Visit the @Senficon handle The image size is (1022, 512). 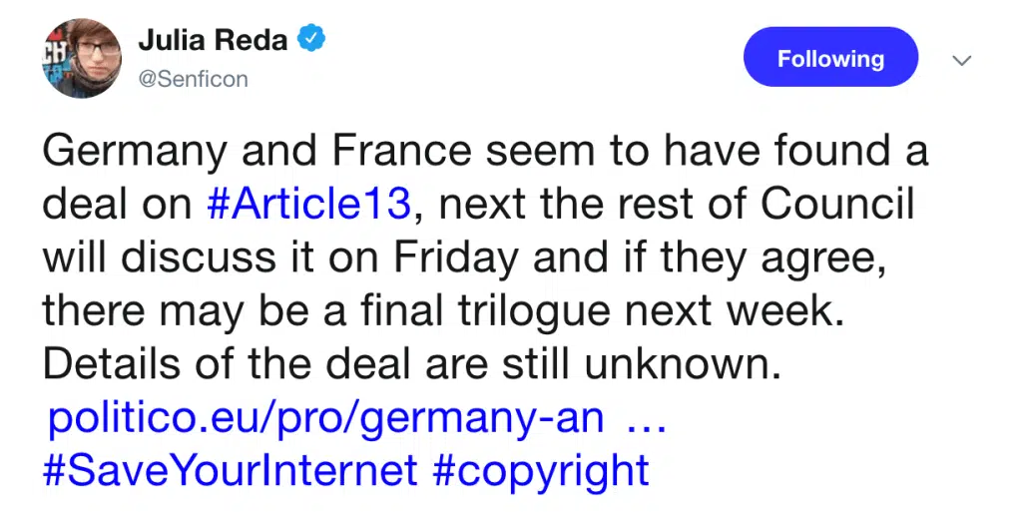(x=193, y=80)
